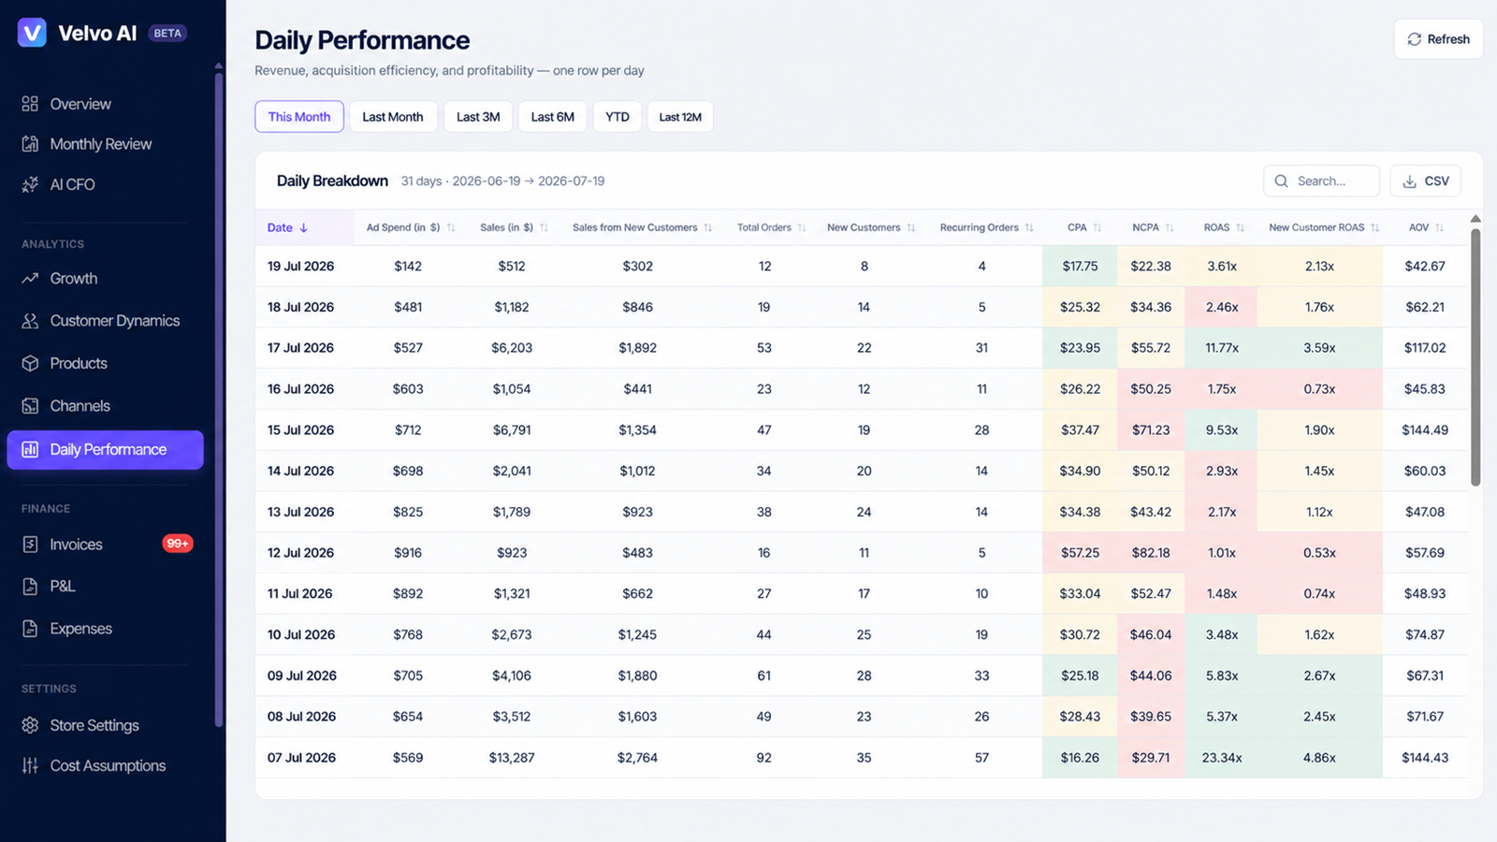Sort by the Date column header
Image resolution: width=1497 pixels, height=842 pixels.
click(287, 227)
